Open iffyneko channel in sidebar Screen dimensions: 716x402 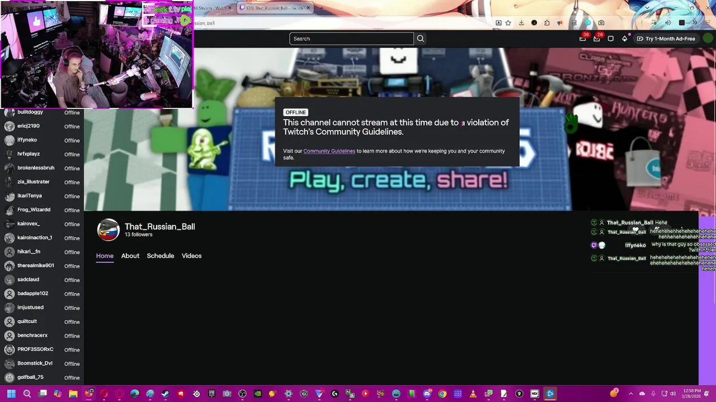[x=42, y=140]
